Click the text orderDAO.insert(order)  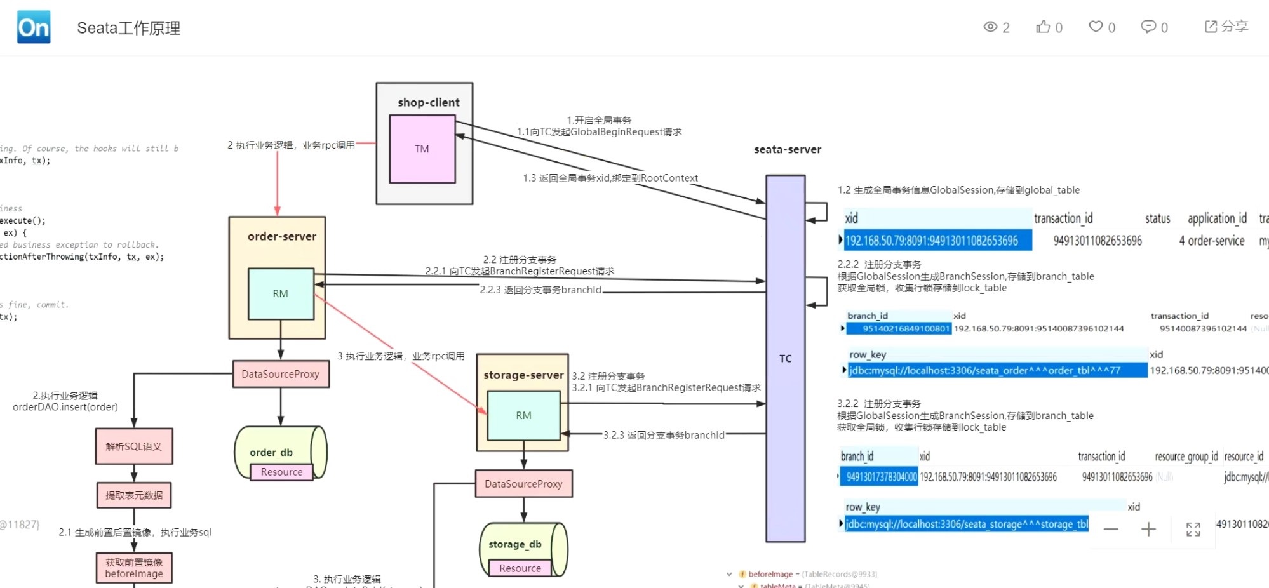65,406
